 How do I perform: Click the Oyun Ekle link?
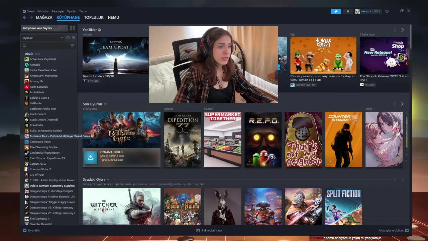click(34, 230)
